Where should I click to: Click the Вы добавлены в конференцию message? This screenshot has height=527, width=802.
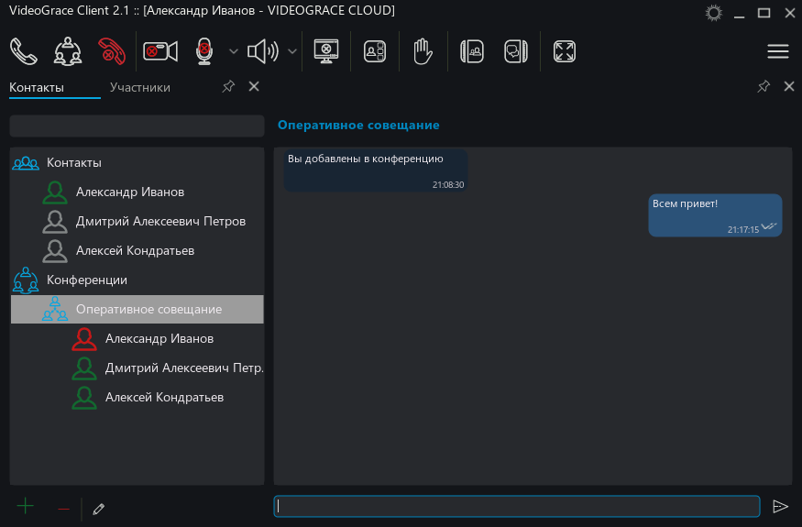376,170
